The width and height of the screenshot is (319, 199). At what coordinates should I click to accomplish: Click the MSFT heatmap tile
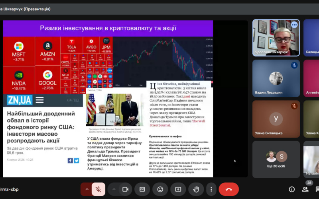(x=19, y=51)
